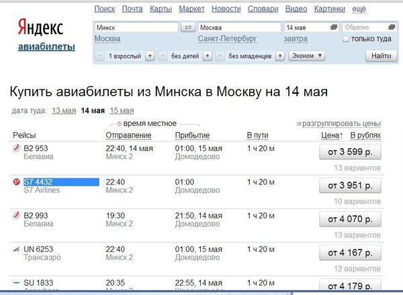The height and width of the screenshot is (295, 403).
Task: Click the Рейсы column header
Action: [24, 135]
